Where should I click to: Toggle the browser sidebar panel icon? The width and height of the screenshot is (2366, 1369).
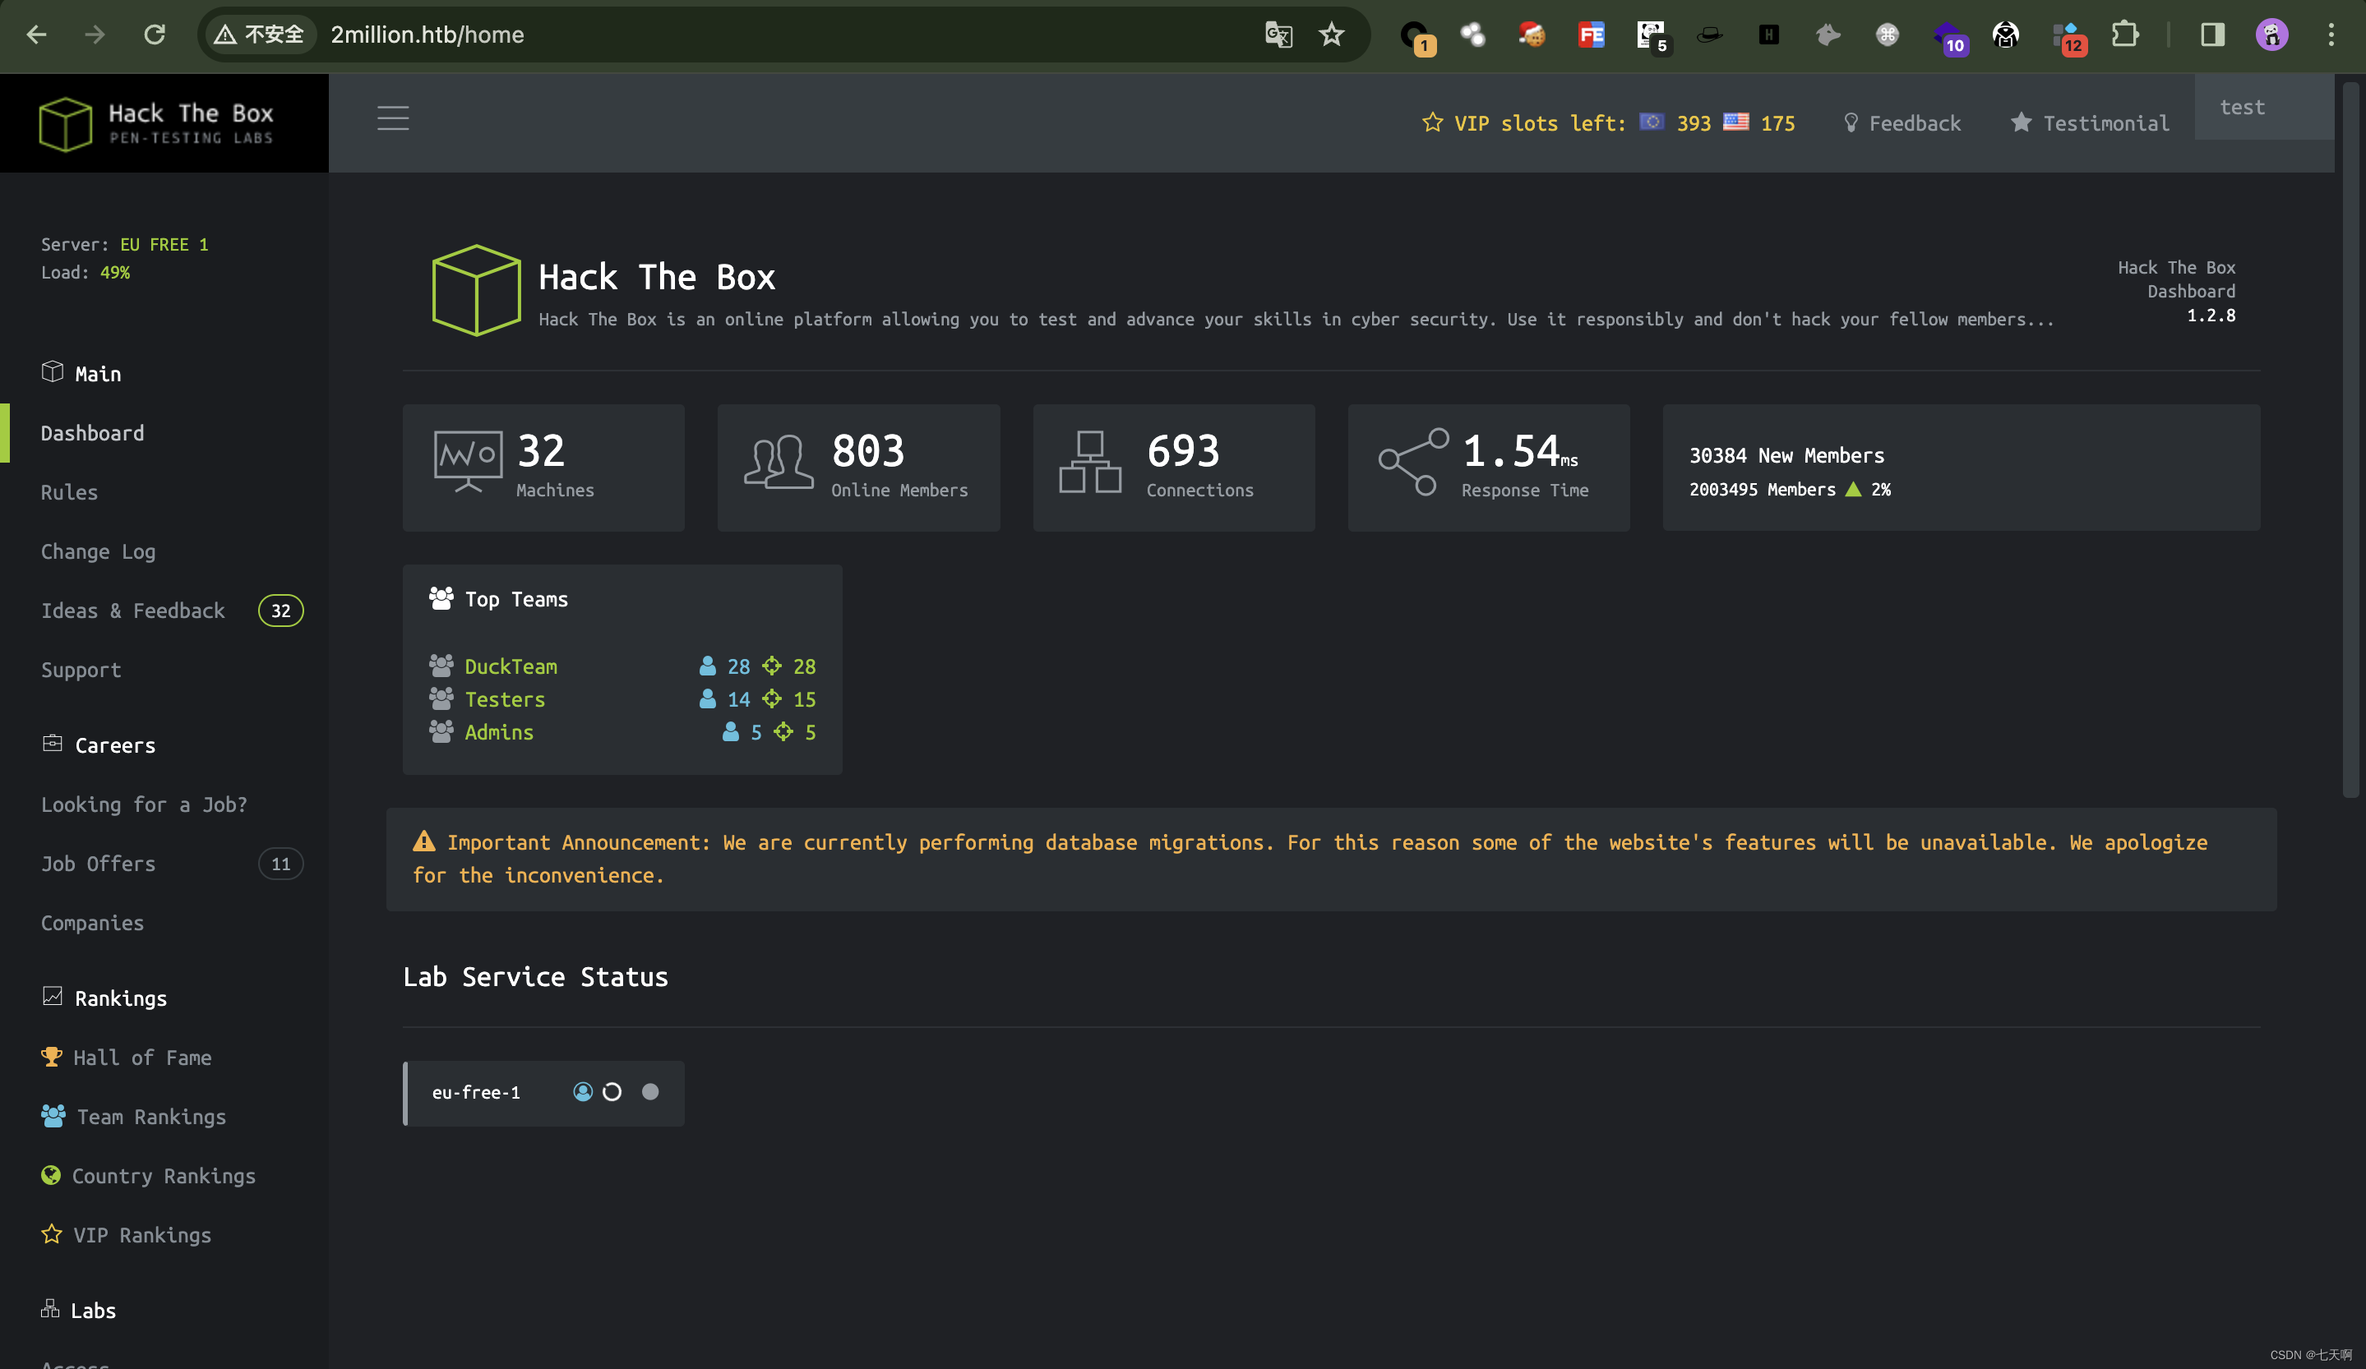pos(2212,35)
